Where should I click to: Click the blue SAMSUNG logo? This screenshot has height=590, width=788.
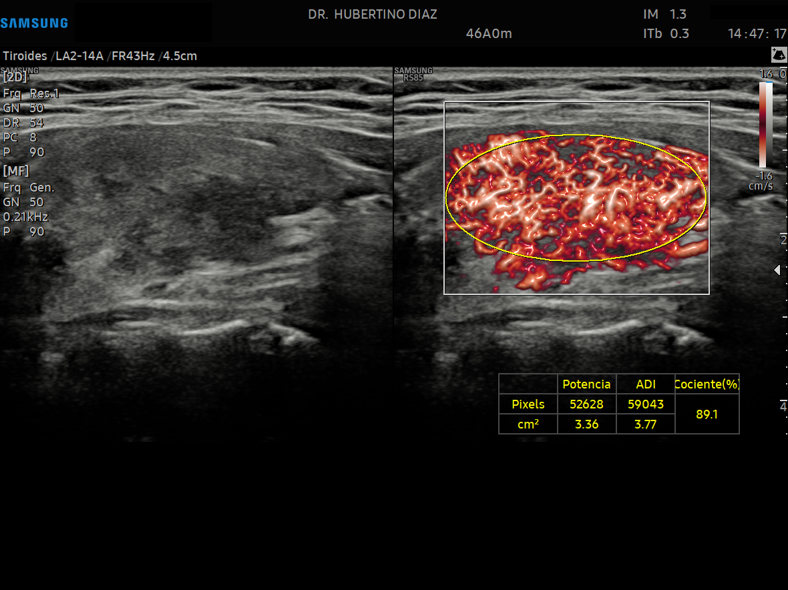click(x=34, y=23)
